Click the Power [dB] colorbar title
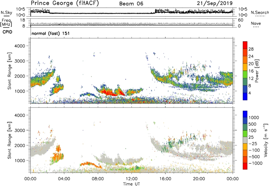The height and width of the screenshot is (186, 269). pos(257,71)
